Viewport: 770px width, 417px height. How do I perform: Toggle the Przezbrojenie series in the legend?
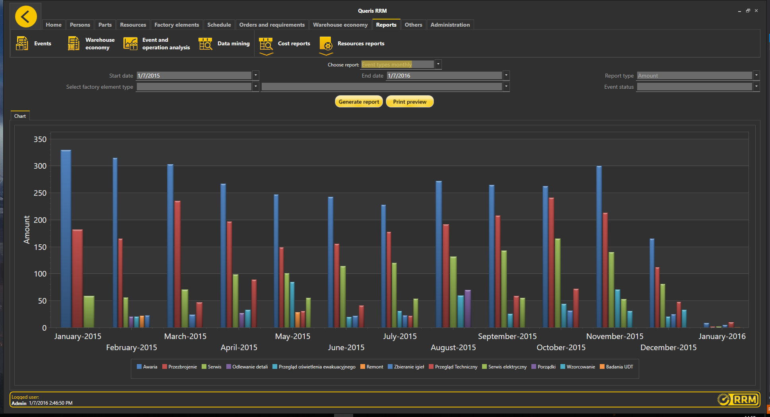point(180,366)
